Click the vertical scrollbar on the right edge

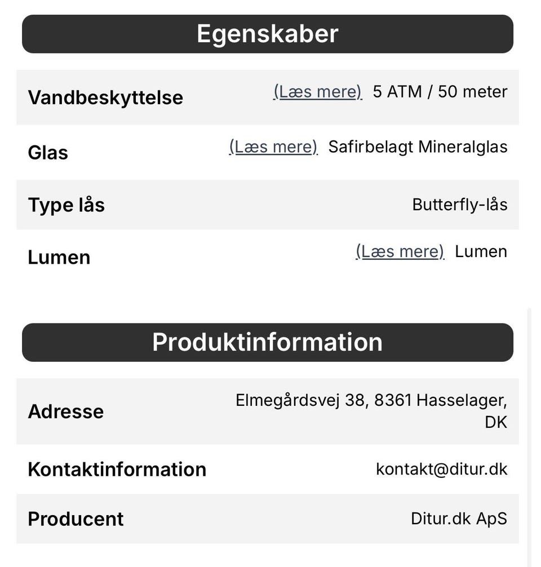[529, 437]
